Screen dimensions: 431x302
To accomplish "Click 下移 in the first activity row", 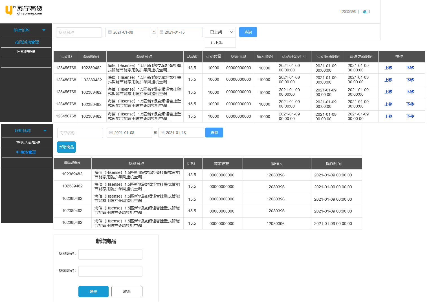I will pyautogui.click(x=410, y=68).
